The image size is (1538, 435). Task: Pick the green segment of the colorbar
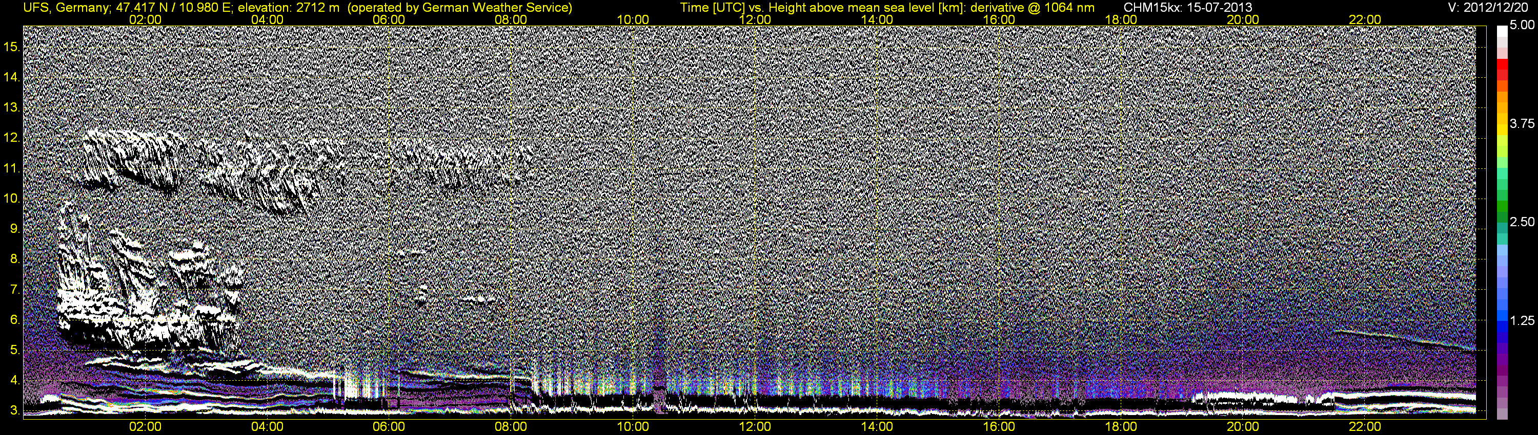1502,206
